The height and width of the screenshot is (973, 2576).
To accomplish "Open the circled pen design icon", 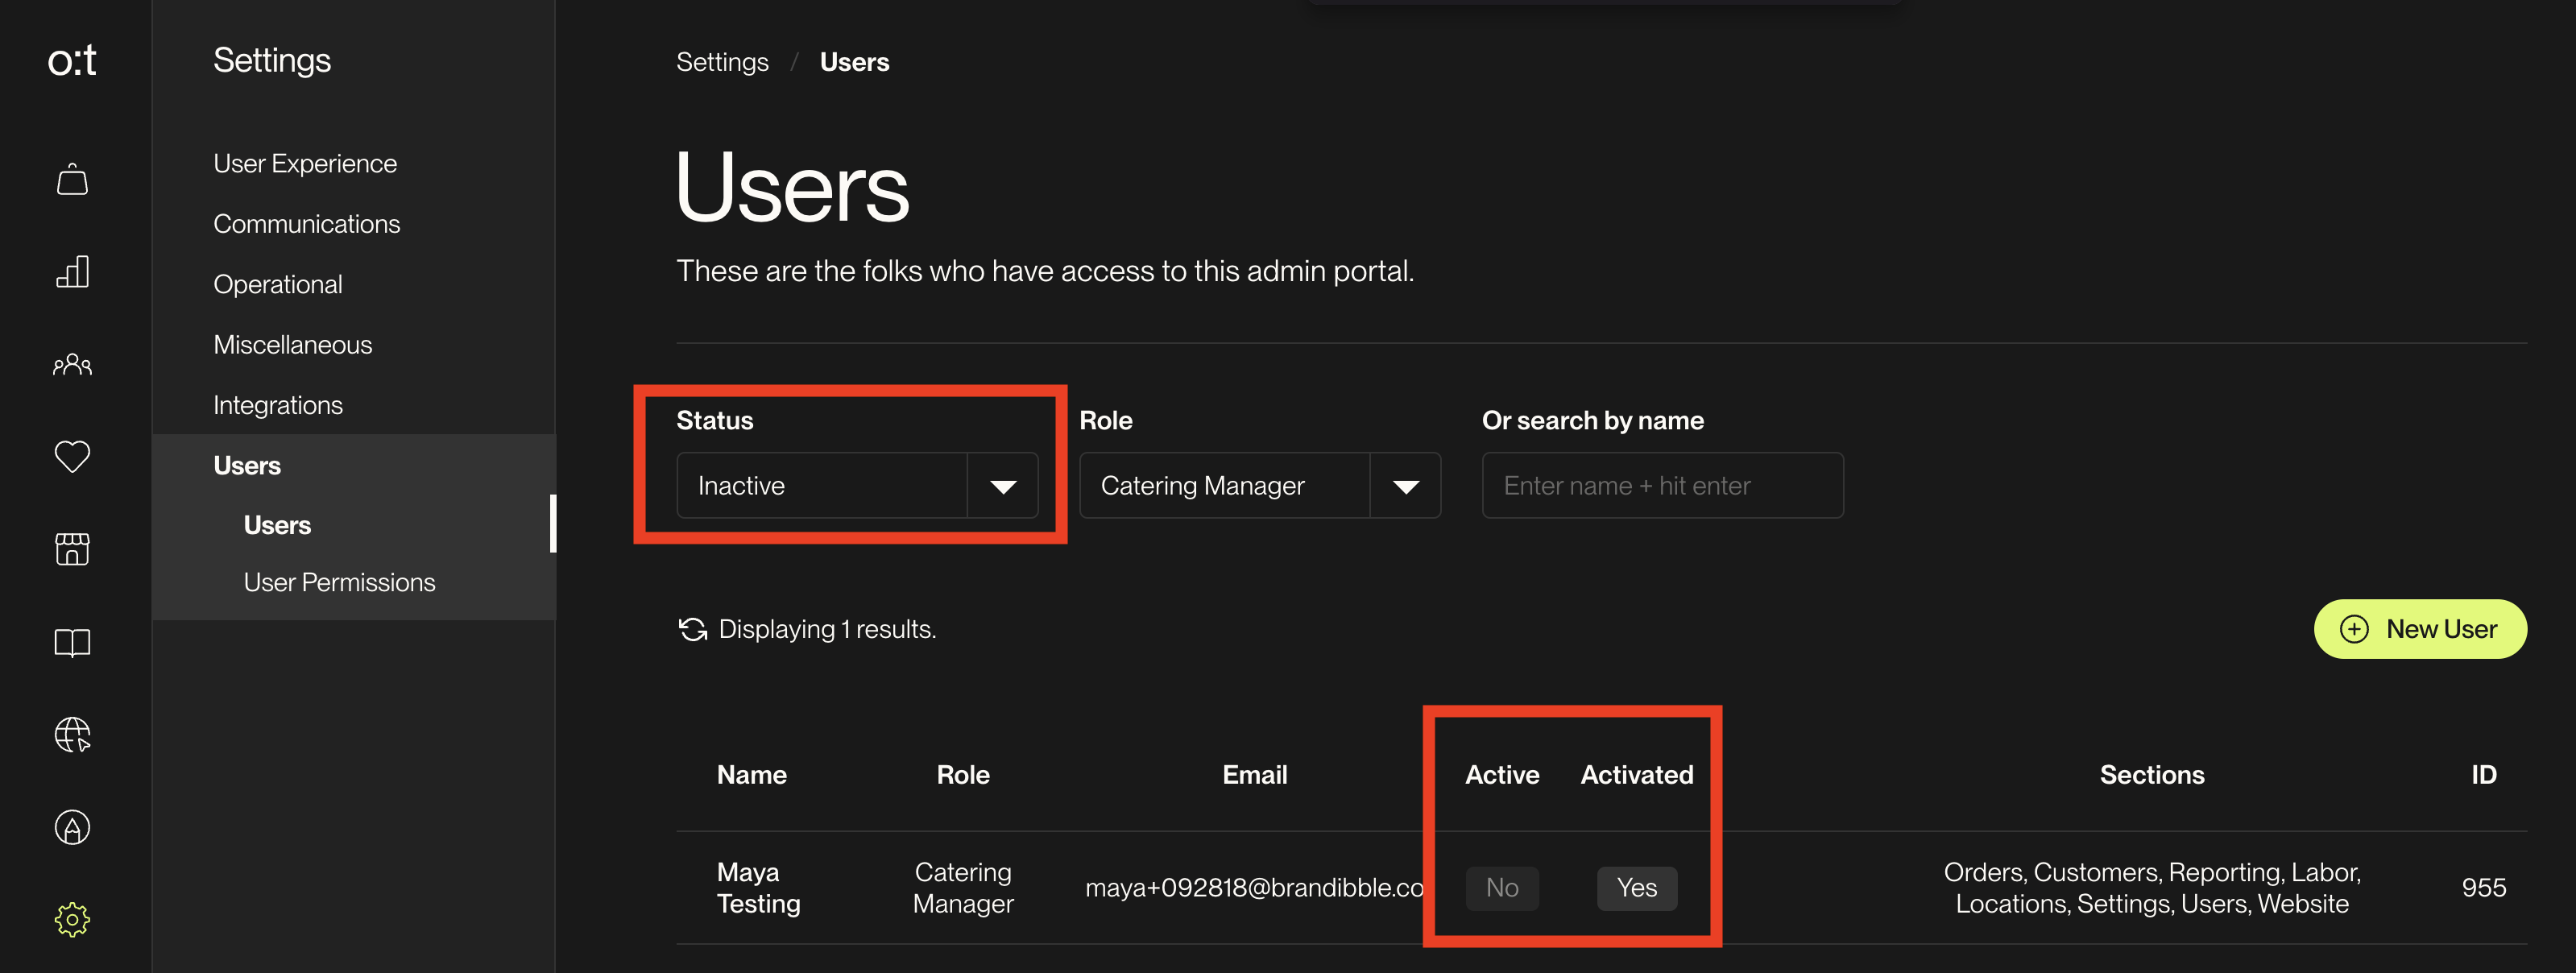I will [x=72, y=827].
